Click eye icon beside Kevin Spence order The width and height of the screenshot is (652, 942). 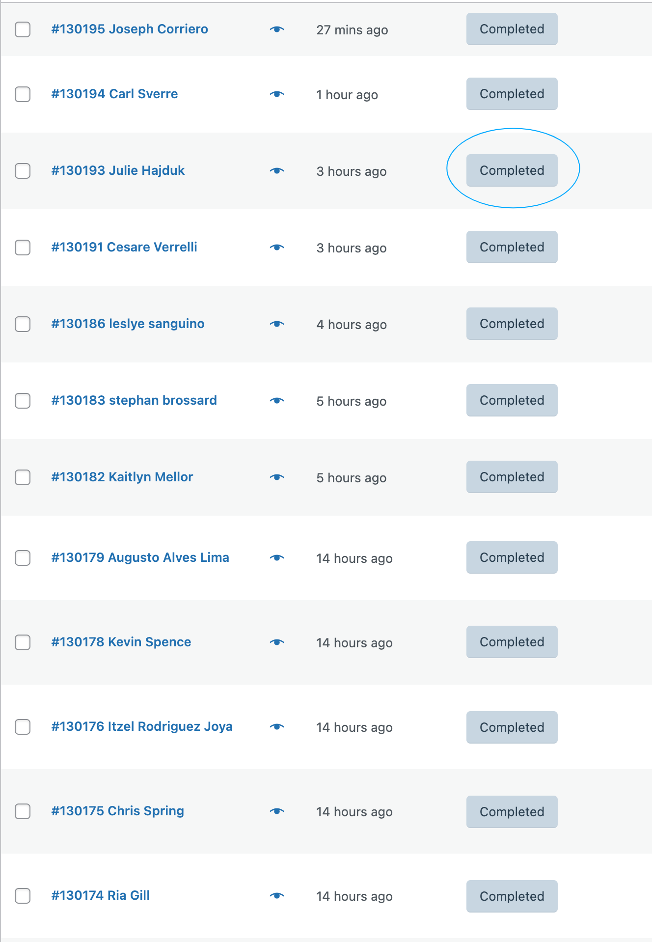pos(277,642)
